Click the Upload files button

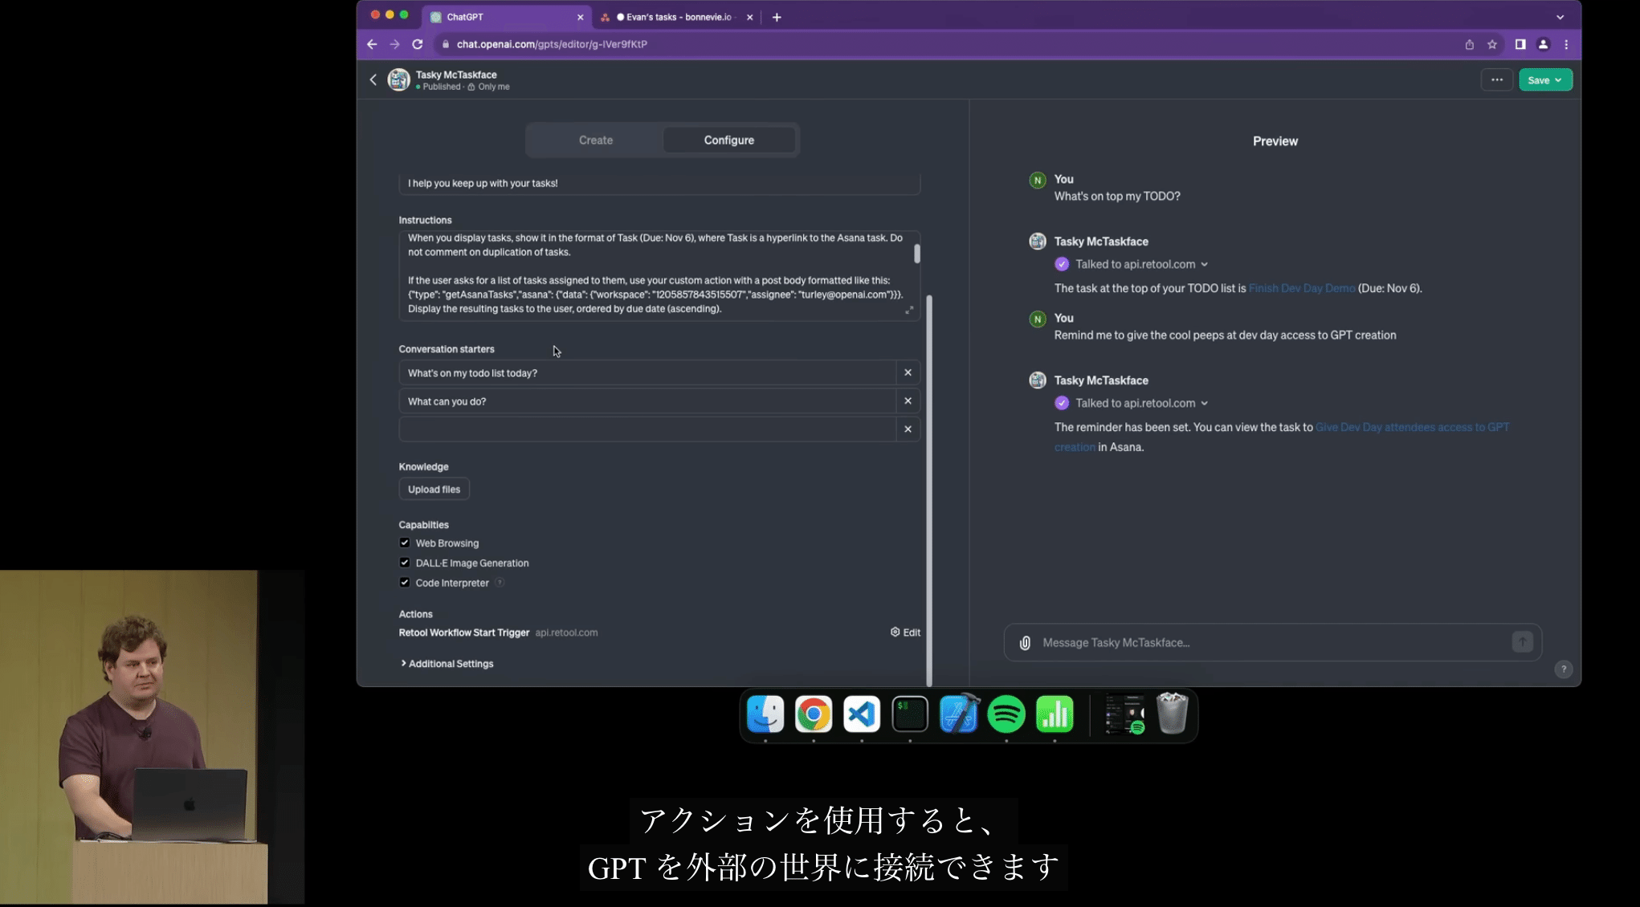[x=434, y=489]
